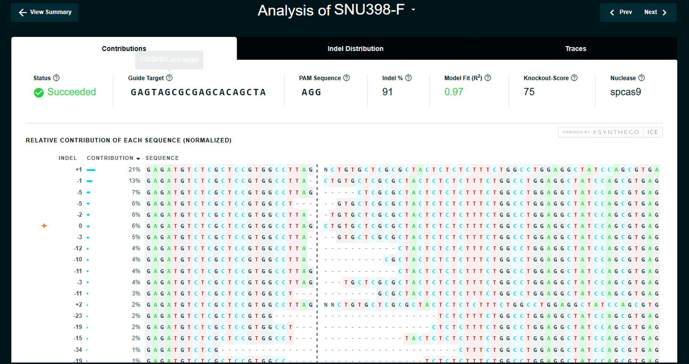Open the Traces tab
This screenshot has width=689, height=364.
(575, 48)
